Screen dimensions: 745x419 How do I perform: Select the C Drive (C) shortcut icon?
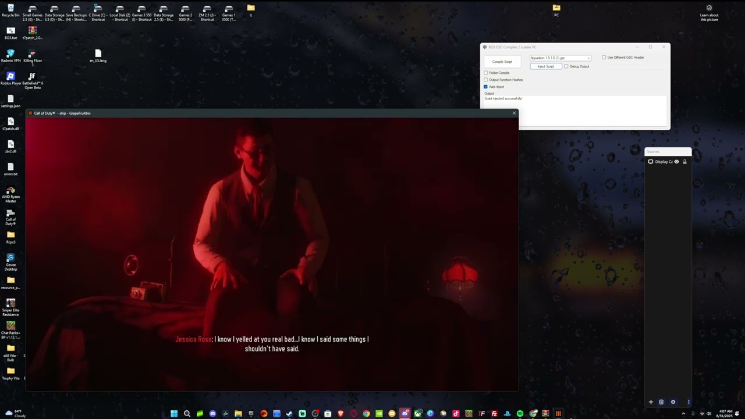pyautogui.click(x=98, y=13)
